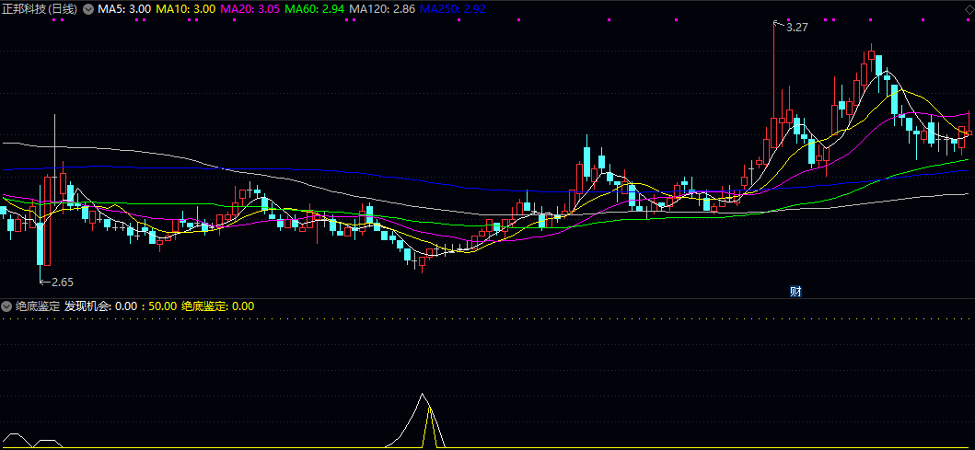This screenshot has width=975, height=450.
Task: Click the 发现机会: 0.00 value
Action: tap(100, 306)
